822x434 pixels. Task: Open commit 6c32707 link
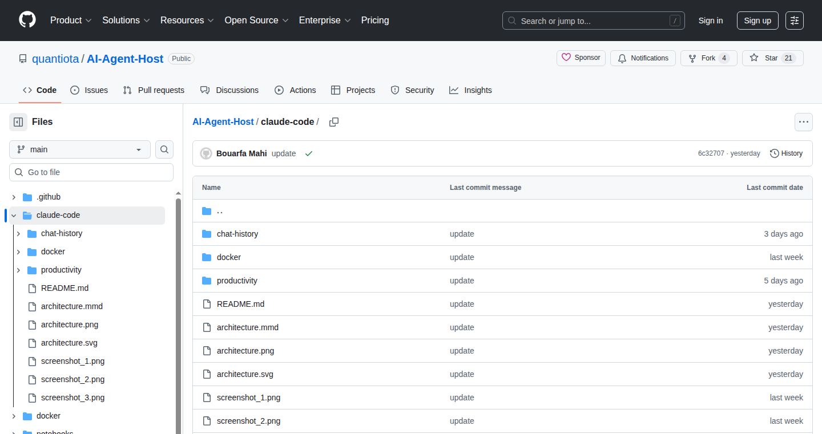711,153
